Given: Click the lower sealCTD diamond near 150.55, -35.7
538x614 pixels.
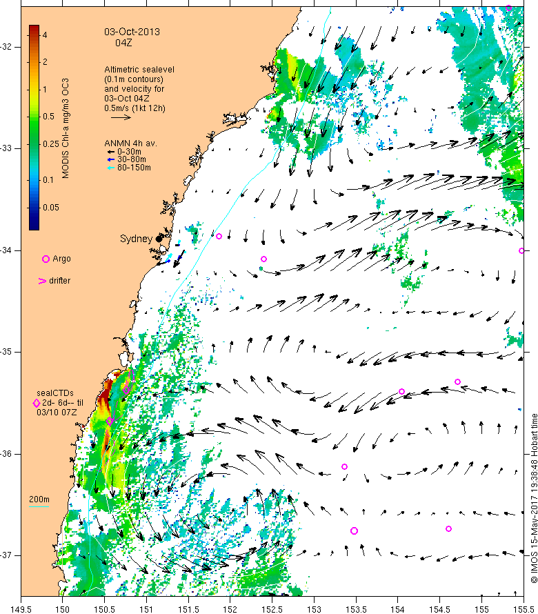Looking at the screenshot, I should 110,422.
